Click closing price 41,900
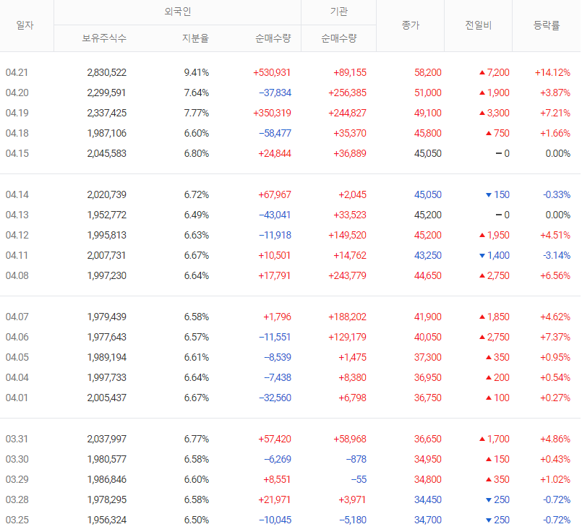 tap(427, 317)
